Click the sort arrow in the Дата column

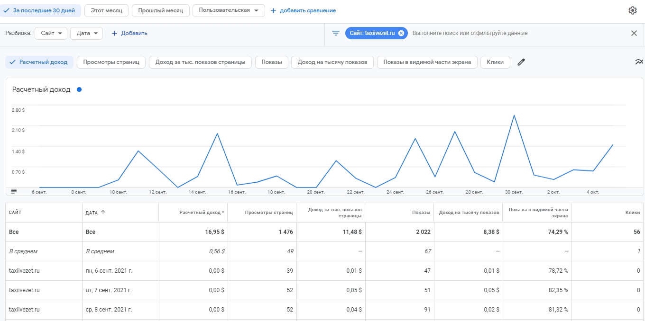pos(103,213)
